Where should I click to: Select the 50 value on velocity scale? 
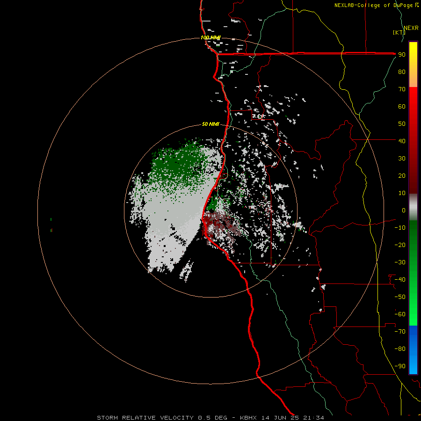pyautogui.click(x=402, y=124)
